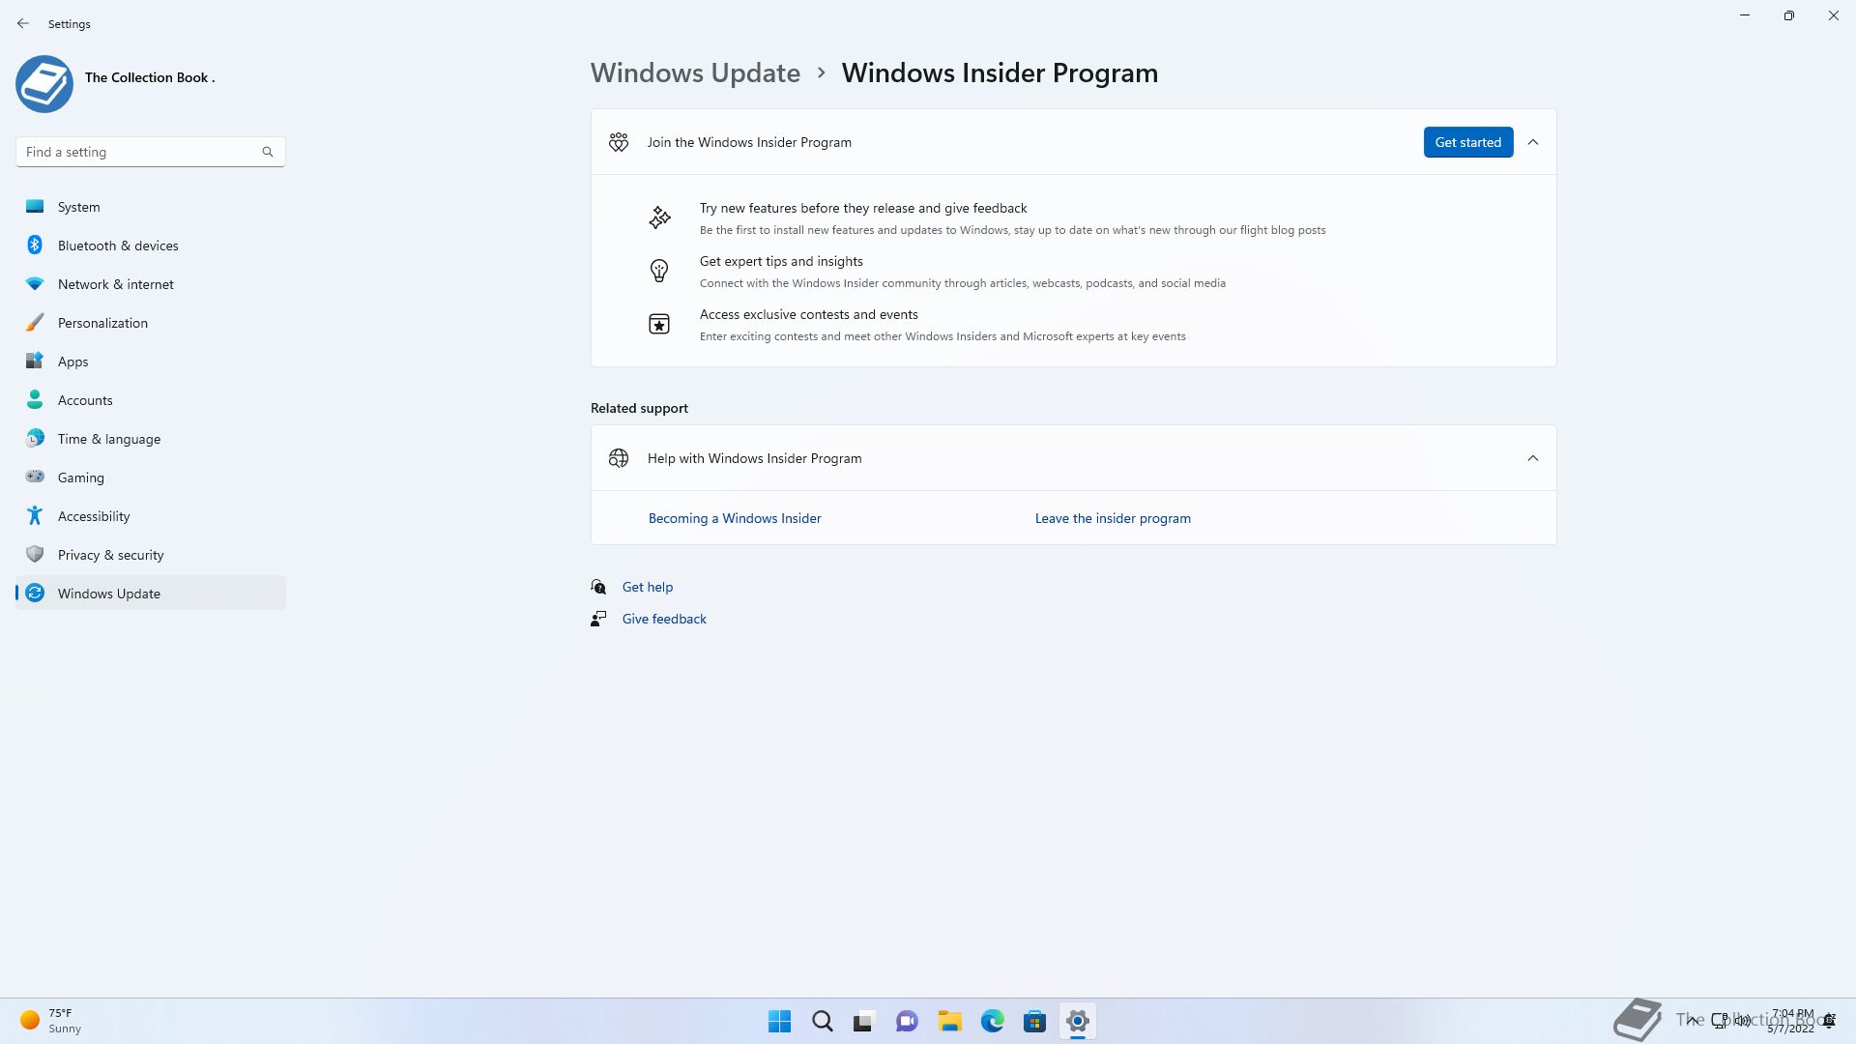Viewport: 1856px width, 1044px height.
Task: Click the Get started button
Action: point(1467,142)
